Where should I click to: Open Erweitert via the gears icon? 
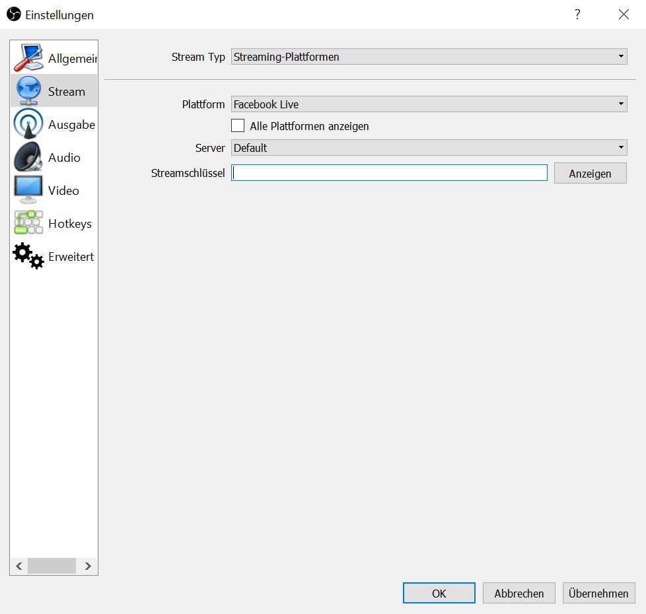pos(28,256)
